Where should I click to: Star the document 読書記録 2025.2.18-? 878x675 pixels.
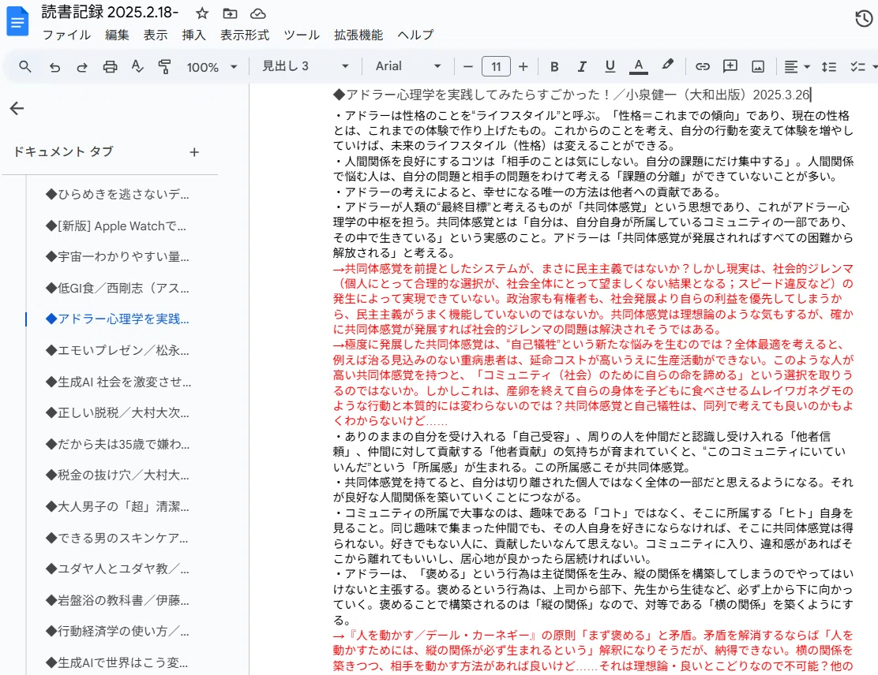pos(202,13)
